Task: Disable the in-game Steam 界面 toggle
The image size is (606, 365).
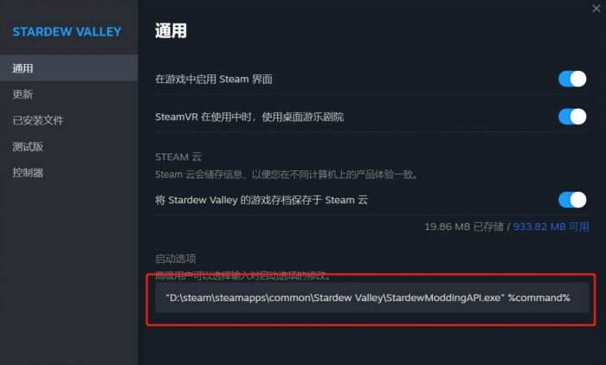Action: (x=572, y=79)
